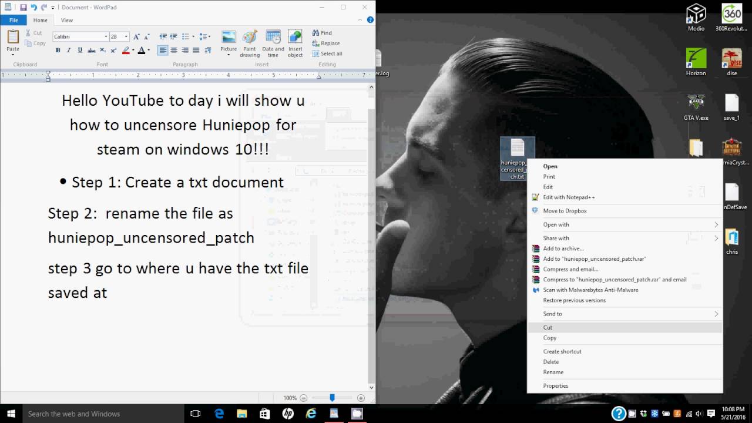
Task: Align text right
Action: 185,51
